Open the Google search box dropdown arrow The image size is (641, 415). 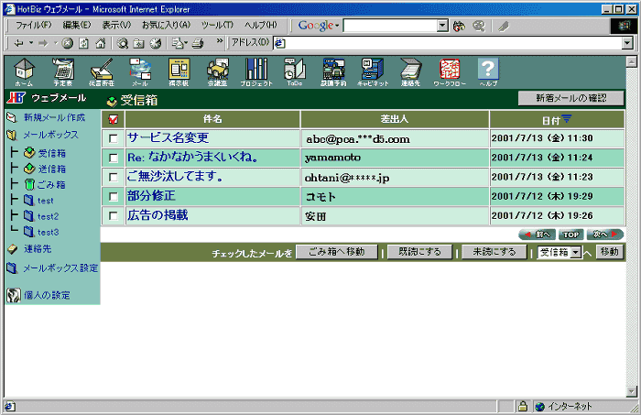click(442, 26)
